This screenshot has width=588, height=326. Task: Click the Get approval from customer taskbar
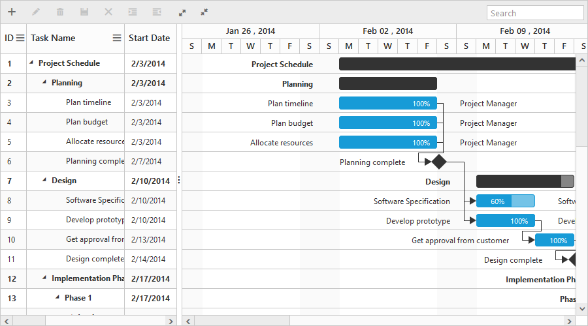pyautogui.click(x=555, y=241)
